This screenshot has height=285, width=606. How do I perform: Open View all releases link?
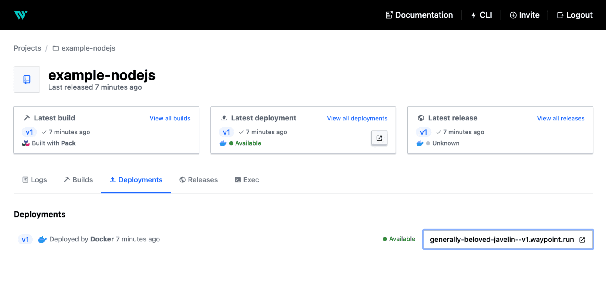(x=561, y=118)
